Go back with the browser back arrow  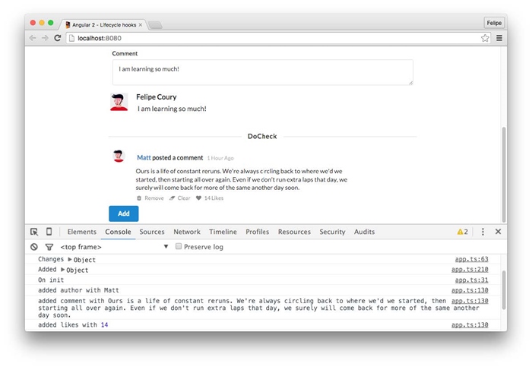[x=33, y=38]
